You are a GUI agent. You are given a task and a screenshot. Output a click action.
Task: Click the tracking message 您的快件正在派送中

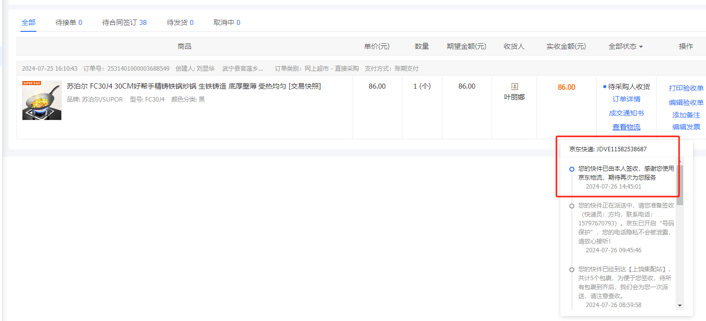626,223
